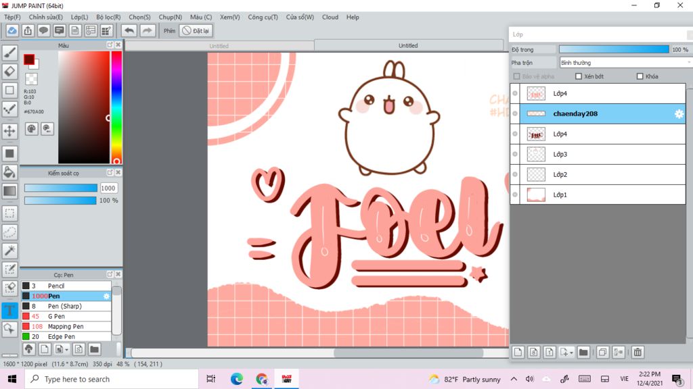The width and height of the screenshot is (693, 389).
Task: Click the brush size 1000 input field
Action: [108, 188]
